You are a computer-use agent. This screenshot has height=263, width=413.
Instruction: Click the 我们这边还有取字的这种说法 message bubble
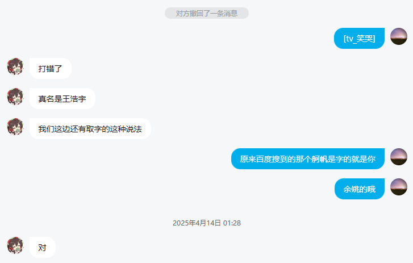[90, 129]
